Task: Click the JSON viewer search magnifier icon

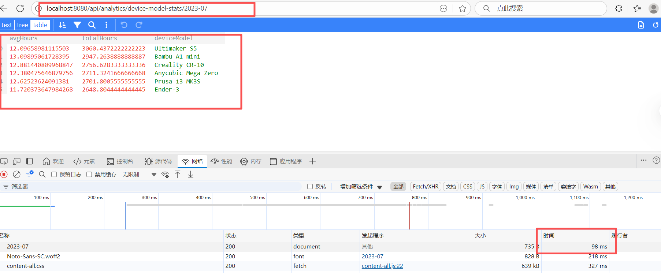Action: coord(92,25)
